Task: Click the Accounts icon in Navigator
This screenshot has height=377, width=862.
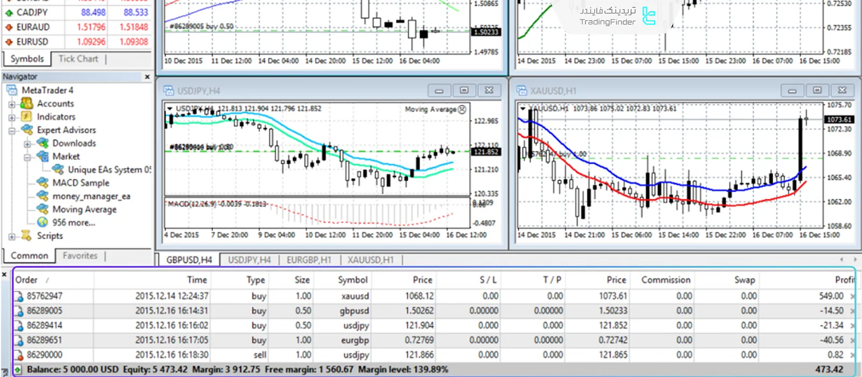Action: click(26, 103)
